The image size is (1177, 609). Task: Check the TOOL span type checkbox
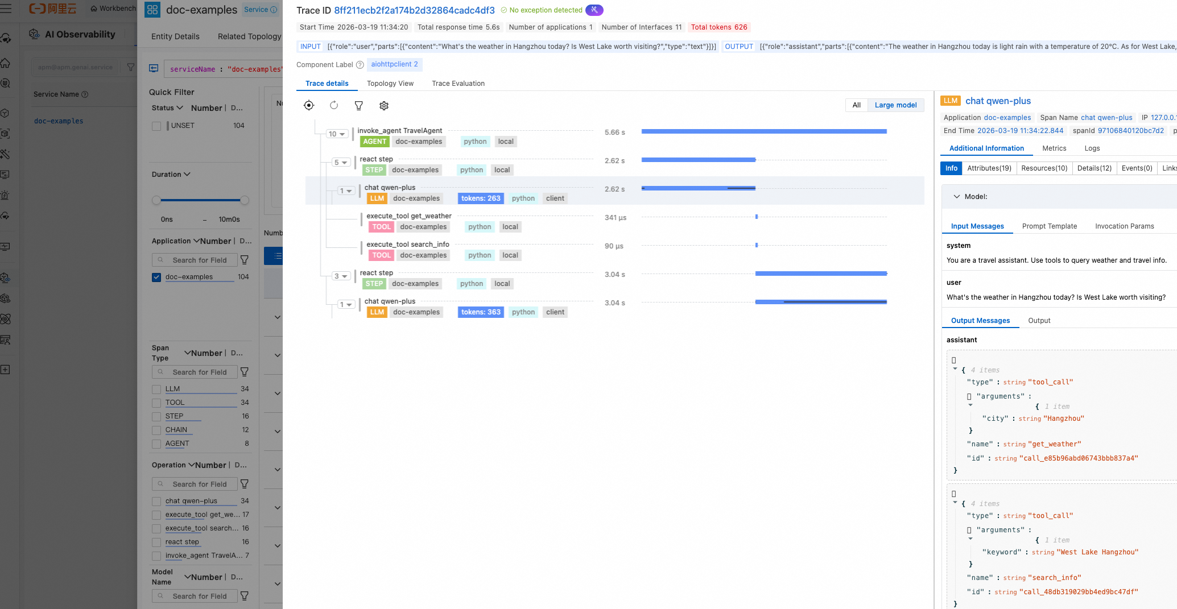tap(156, 403)
